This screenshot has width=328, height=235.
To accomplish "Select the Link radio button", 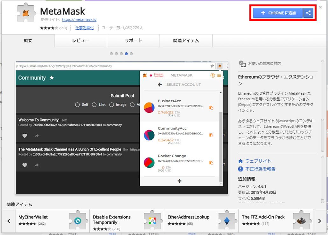I will tap(94, 105).
